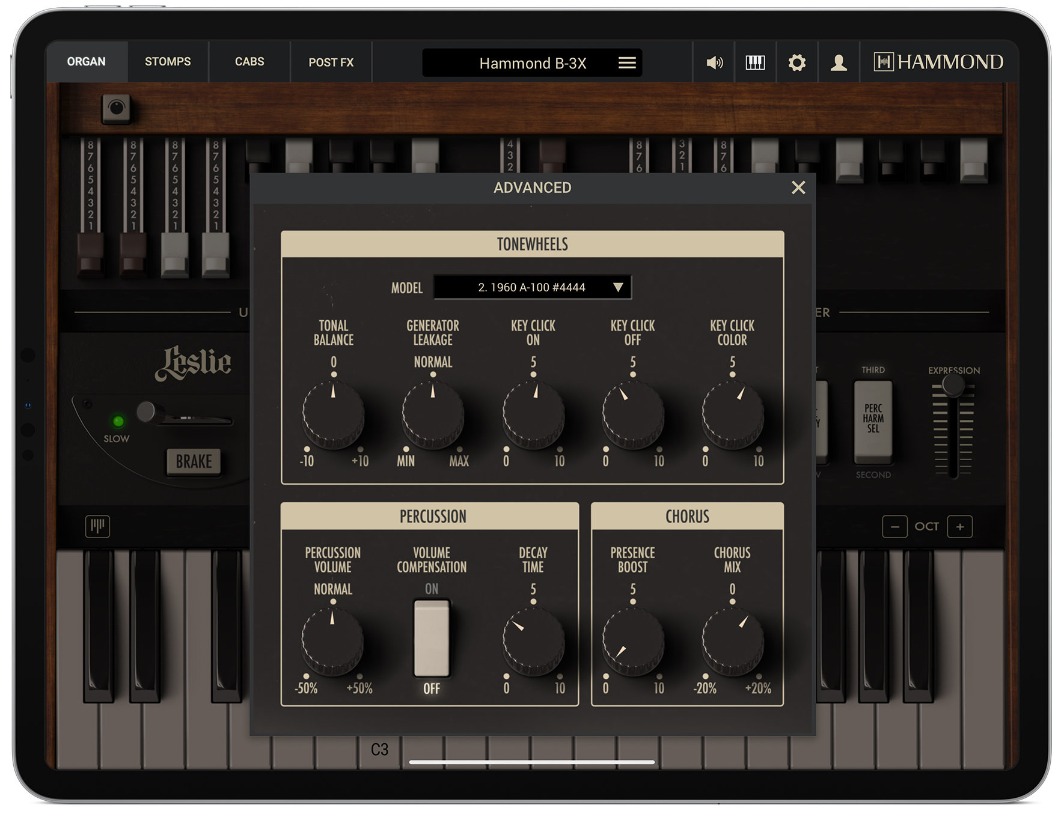Open the Tonewheels MODEL dropdown

pos(532,288)
